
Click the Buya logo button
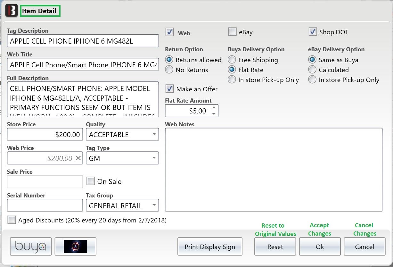31,246
